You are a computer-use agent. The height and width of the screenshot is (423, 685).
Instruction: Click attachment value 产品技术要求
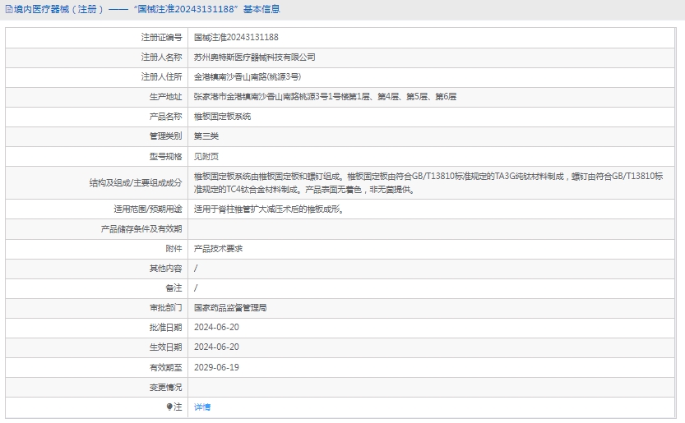pos(218,248)
